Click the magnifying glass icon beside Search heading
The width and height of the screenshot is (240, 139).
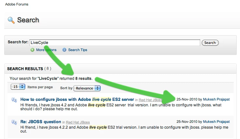coord(11,20)
